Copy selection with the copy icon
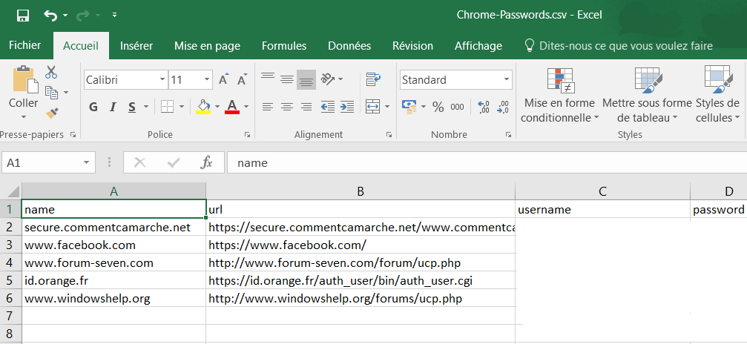 click(x=51, y=92)
